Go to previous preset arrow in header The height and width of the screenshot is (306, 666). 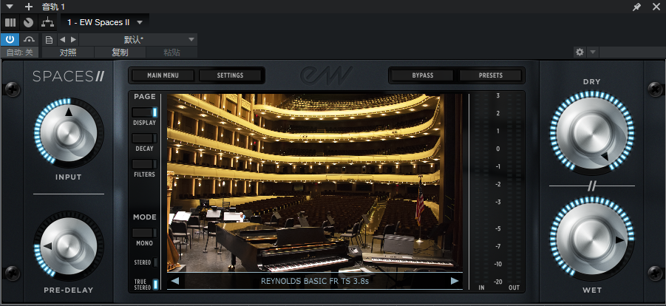pos(62,39)
